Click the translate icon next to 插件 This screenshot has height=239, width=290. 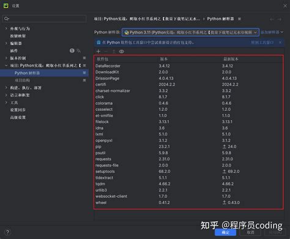pyautogui.click(x=79, y=51)
